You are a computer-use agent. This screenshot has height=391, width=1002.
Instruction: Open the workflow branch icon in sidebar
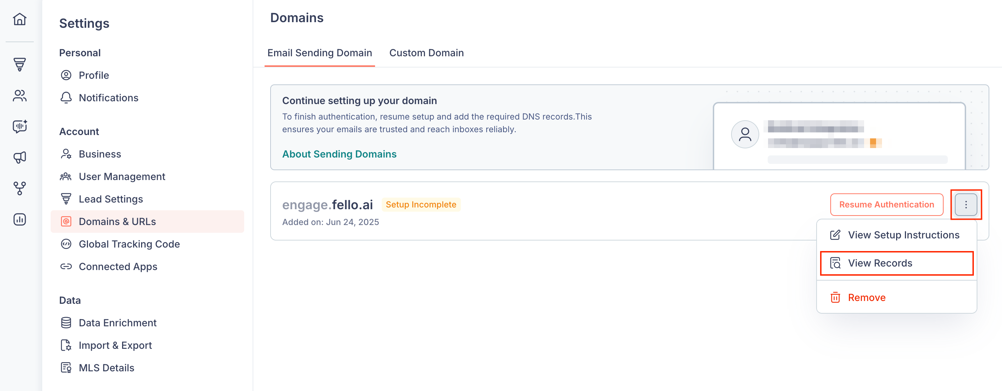19,188
